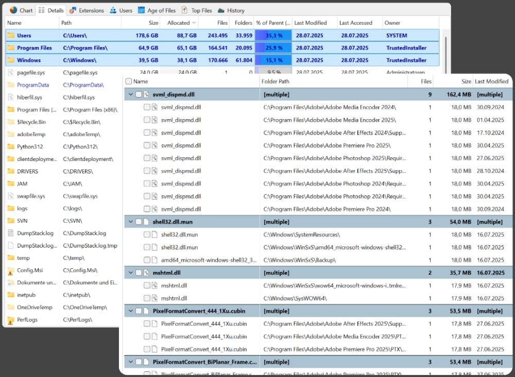
Task: Click the Extensions tab icon
Action: (x=73, y=10)
